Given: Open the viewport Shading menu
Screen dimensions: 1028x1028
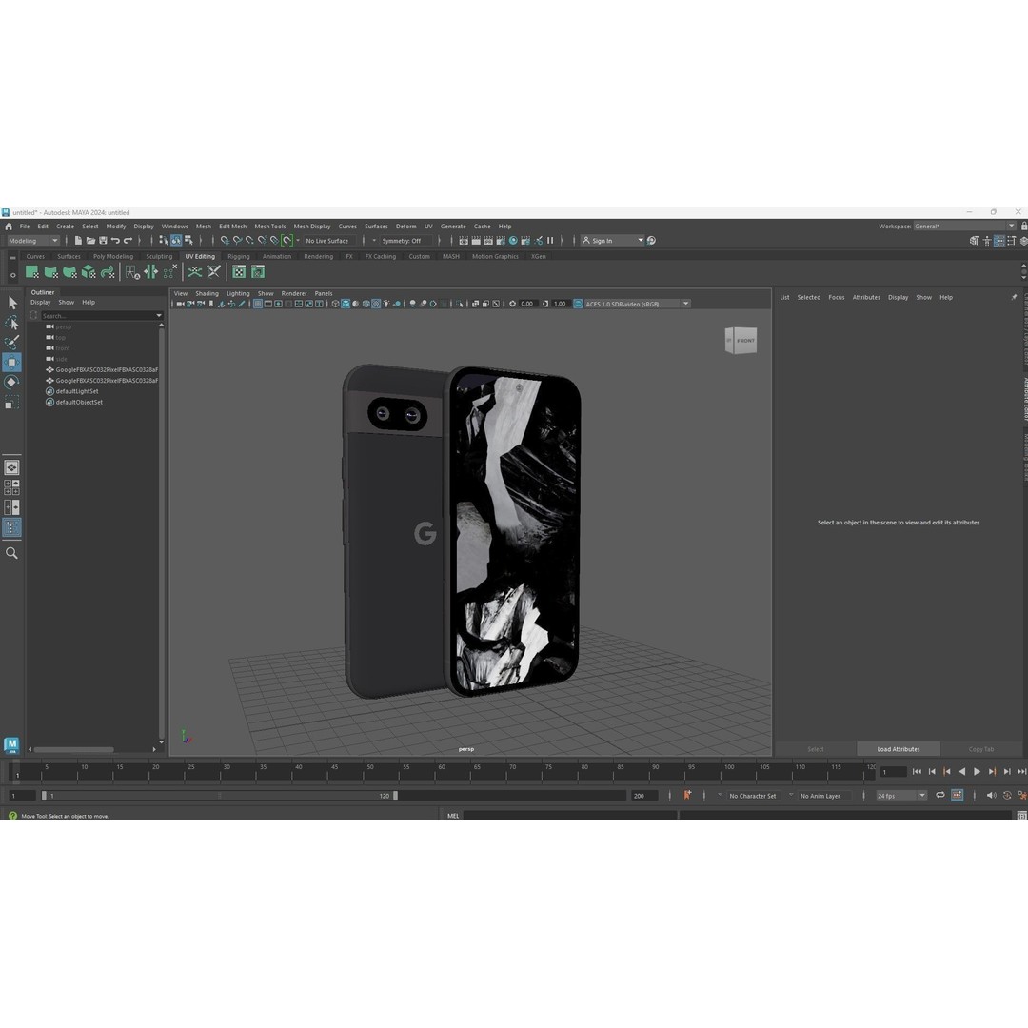Looking at the screenshot, I should pos(207,294).
